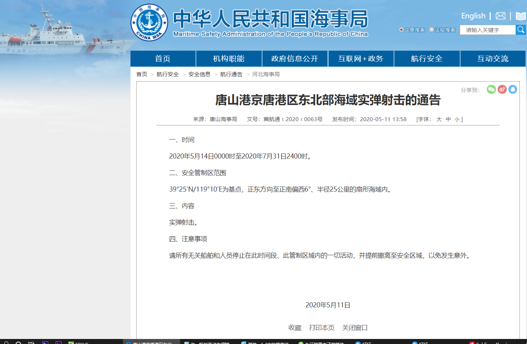The width and height of the screenshot is (527, 344).
Task: Open the 互动交流 menu
Action: click(x=493, y=58)
